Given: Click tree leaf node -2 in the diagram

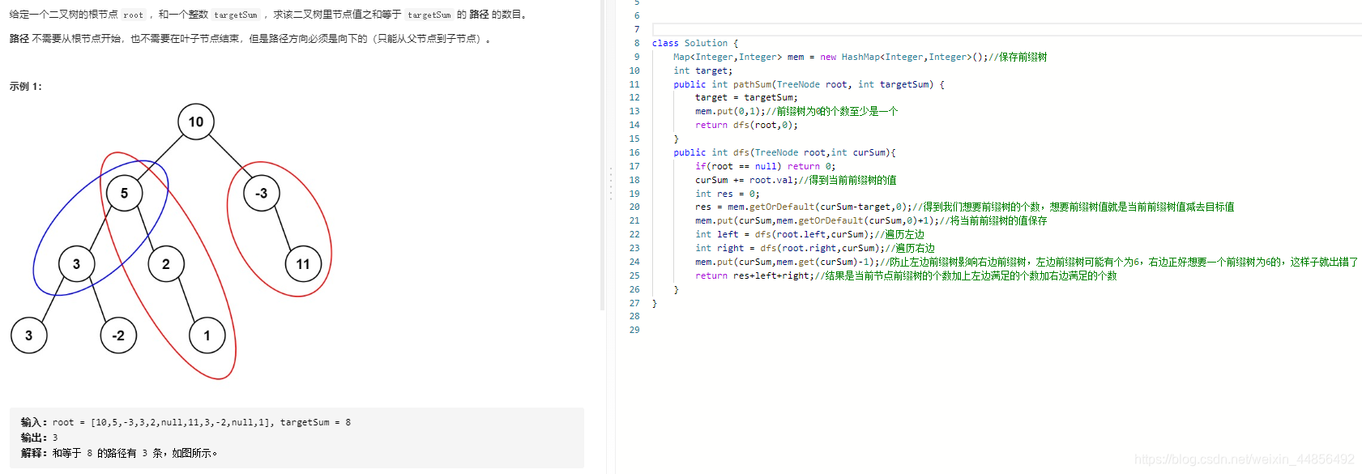Looking at the screenshot, I should (x=118, y=335).
